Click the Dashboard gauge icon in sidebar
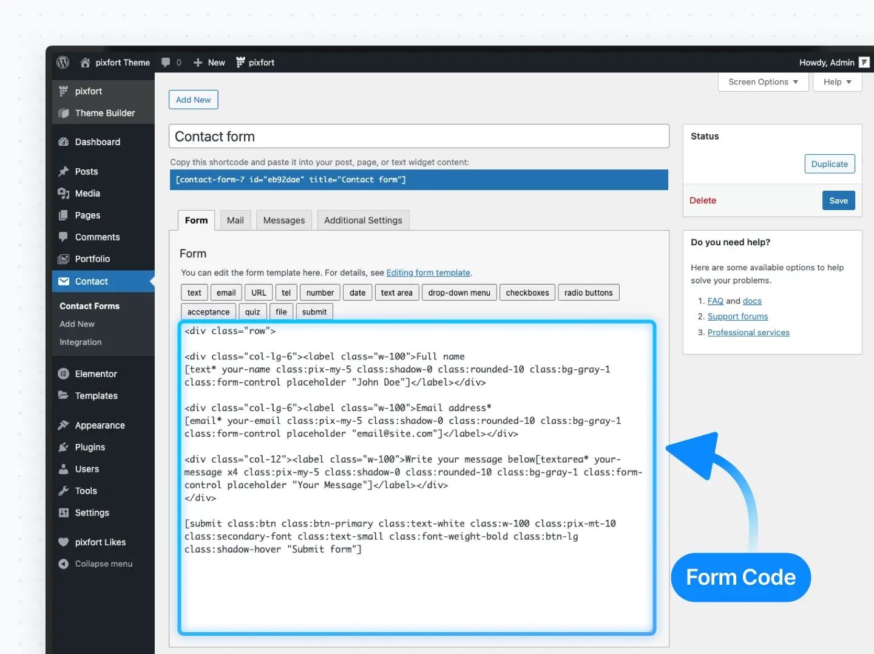Image resolution: width=874 pixels, height=654 pixels. [63, 142]
